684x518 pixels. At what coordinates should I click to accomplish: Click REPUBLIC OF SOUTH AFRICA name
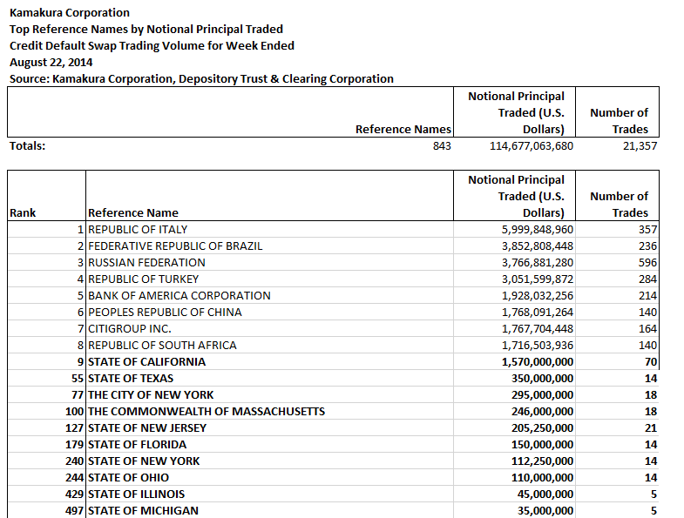coord(162,346)
